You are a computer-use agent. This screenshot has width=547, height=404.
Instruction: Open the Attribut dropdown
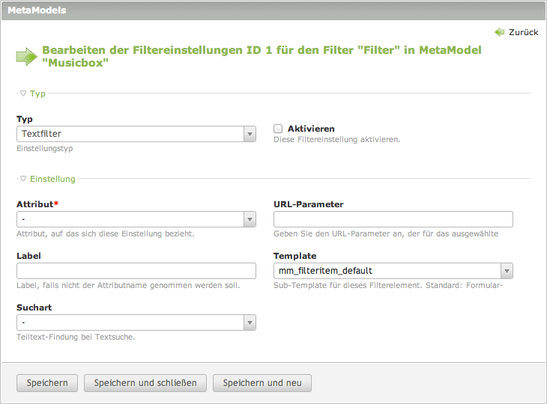click(x=136, y=219)
